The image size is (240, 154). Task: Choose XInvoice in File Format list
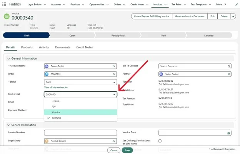(80, 112)
